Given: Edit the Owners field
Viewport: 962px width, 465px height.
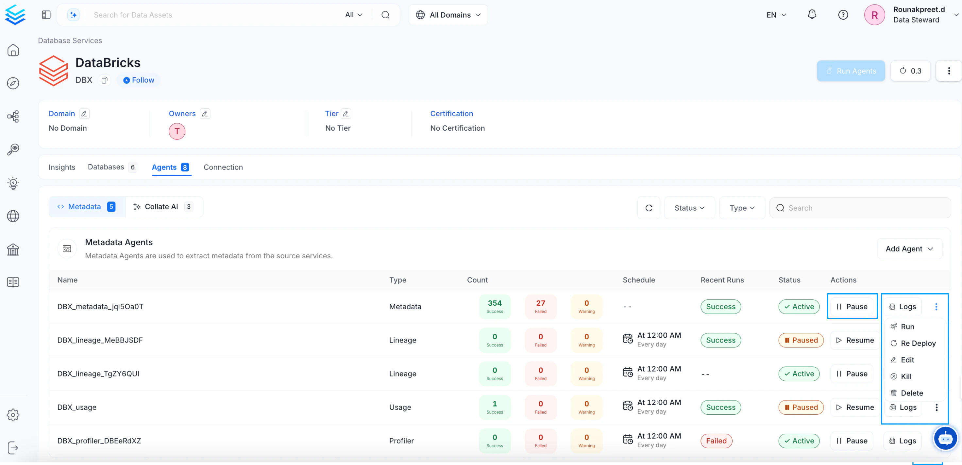Looking at the screenshot, I should (205, 113).
